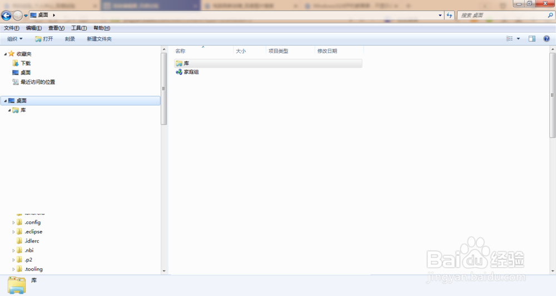Change the view using the view icon
The width and height of the screenshot is (556, 296).
click(509, 38)
